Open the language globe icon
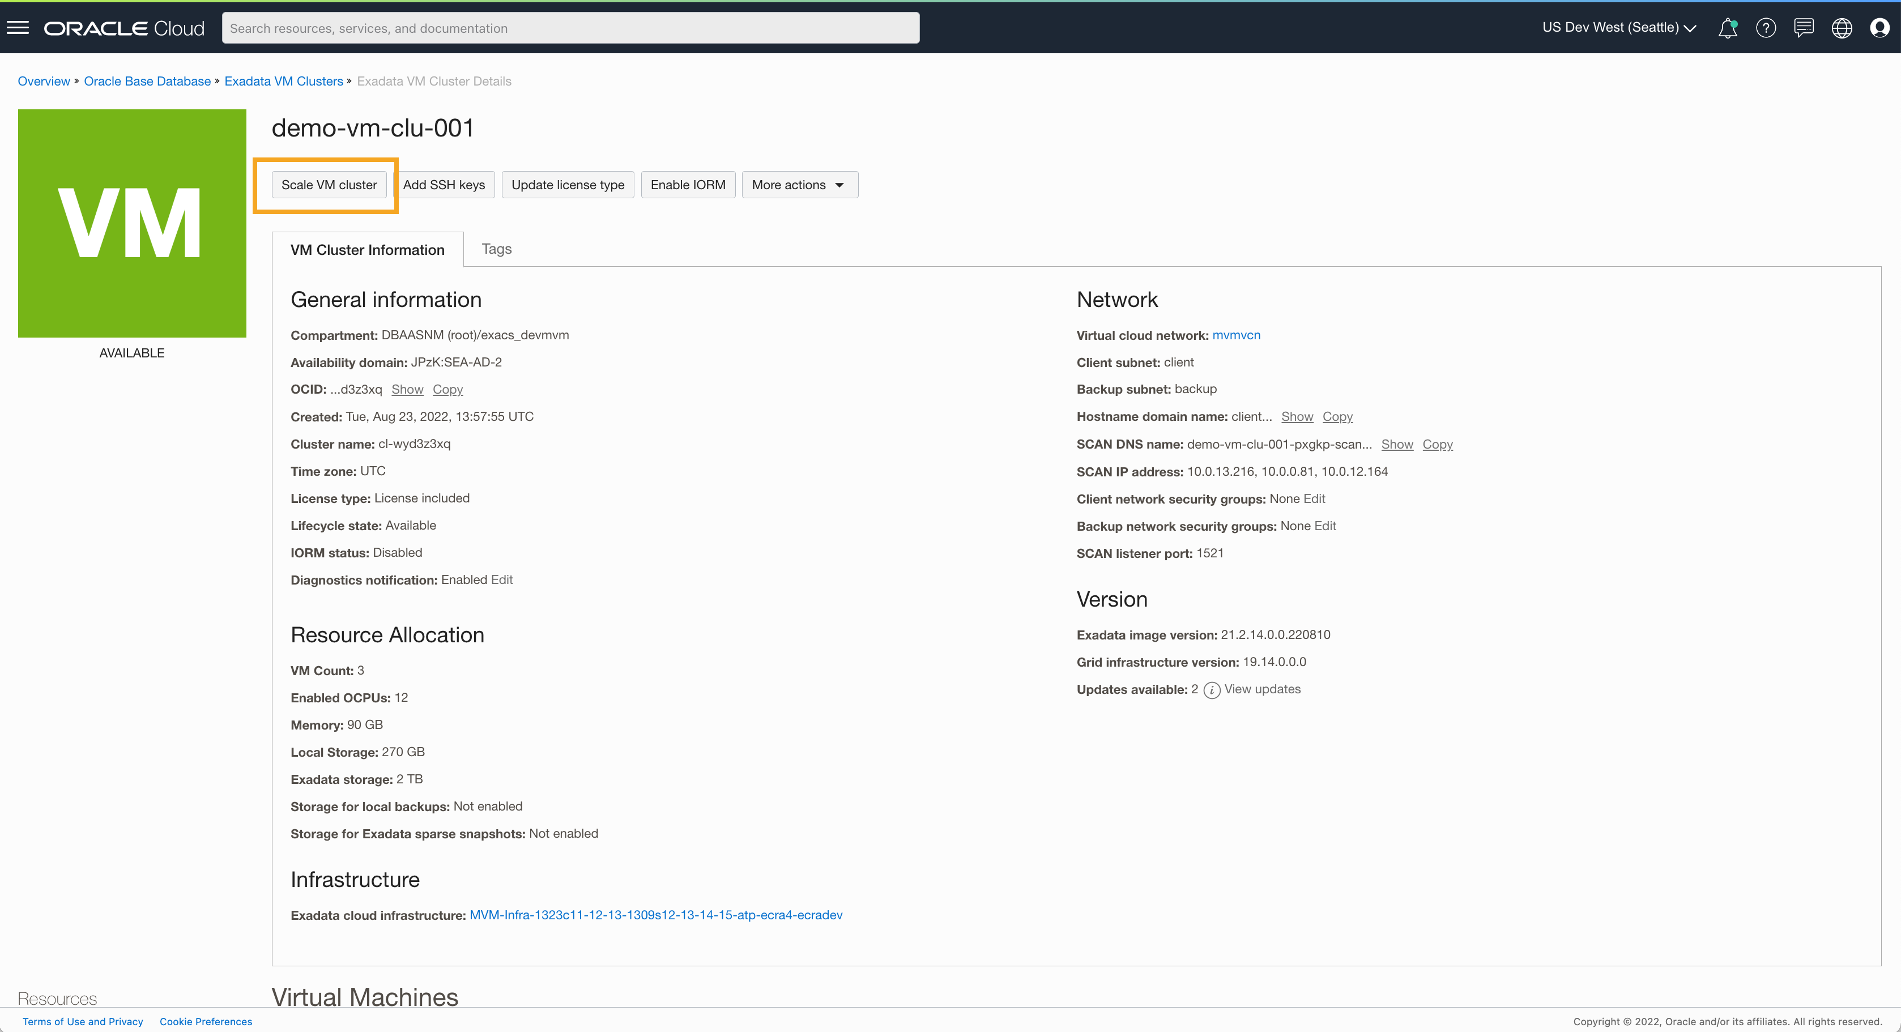This screenshot has height=1032, width=1901. 1841,27
